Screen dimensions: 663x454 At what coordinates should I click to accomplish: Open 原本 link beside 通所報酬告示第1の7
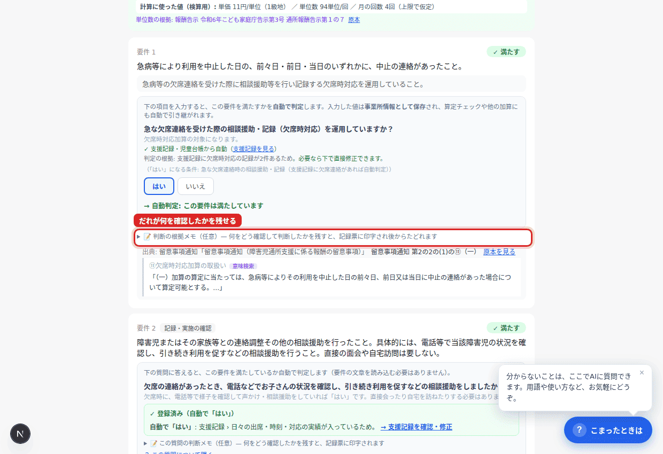(354, 20)
